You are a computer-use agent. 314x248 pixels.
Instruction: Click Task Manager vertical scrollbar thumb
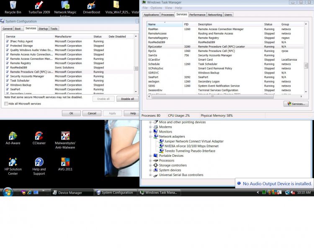306,65
